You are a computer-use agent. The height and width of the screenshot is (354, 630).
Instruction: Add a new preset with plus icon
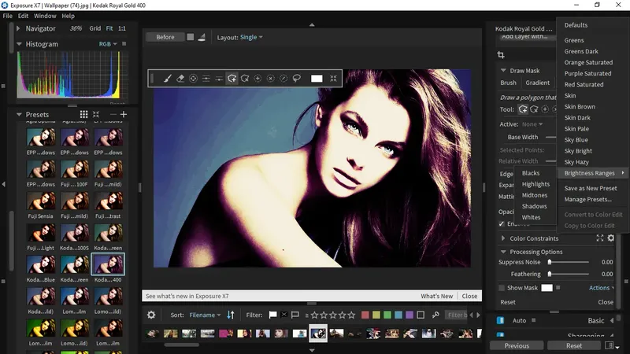point(124,114)
